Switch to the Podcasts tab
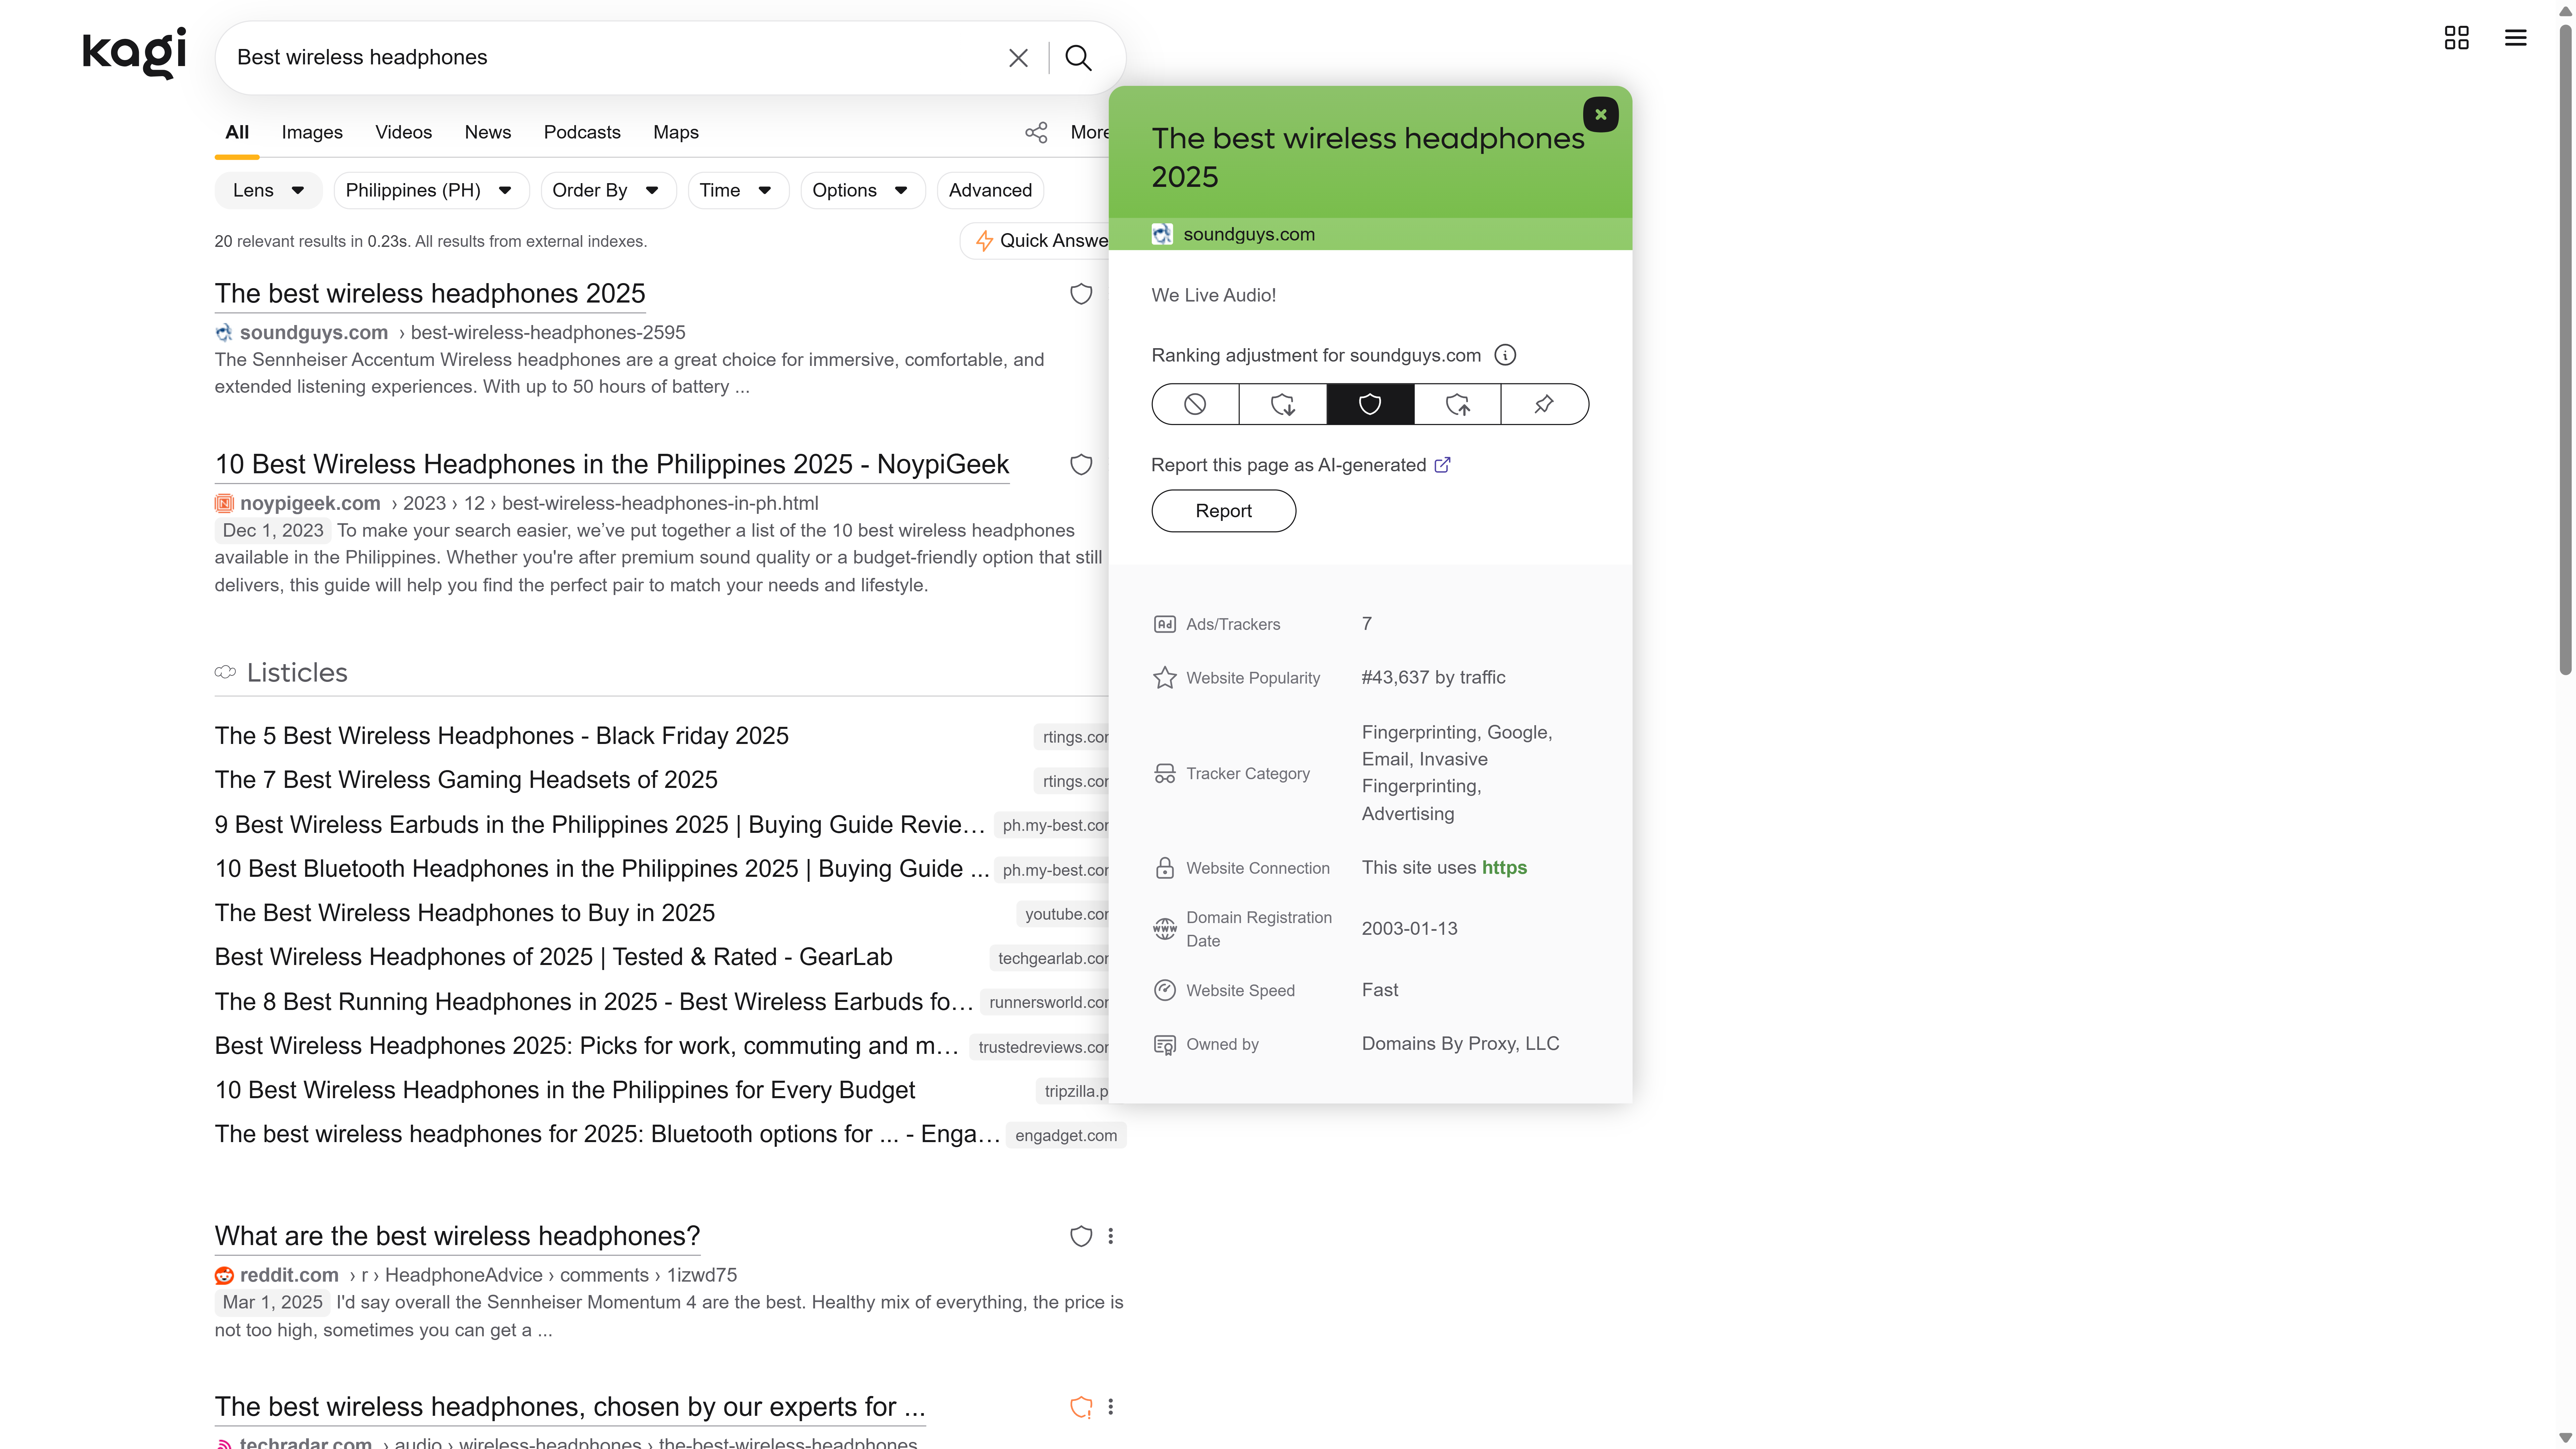The width and height of the screenshot is (2576, 1449). tap(582, 132)
